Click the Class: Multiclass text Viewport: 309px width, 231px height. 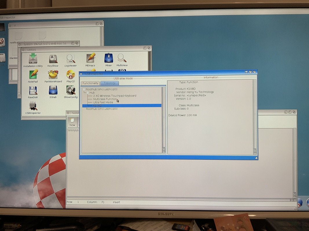click(189, 105)
